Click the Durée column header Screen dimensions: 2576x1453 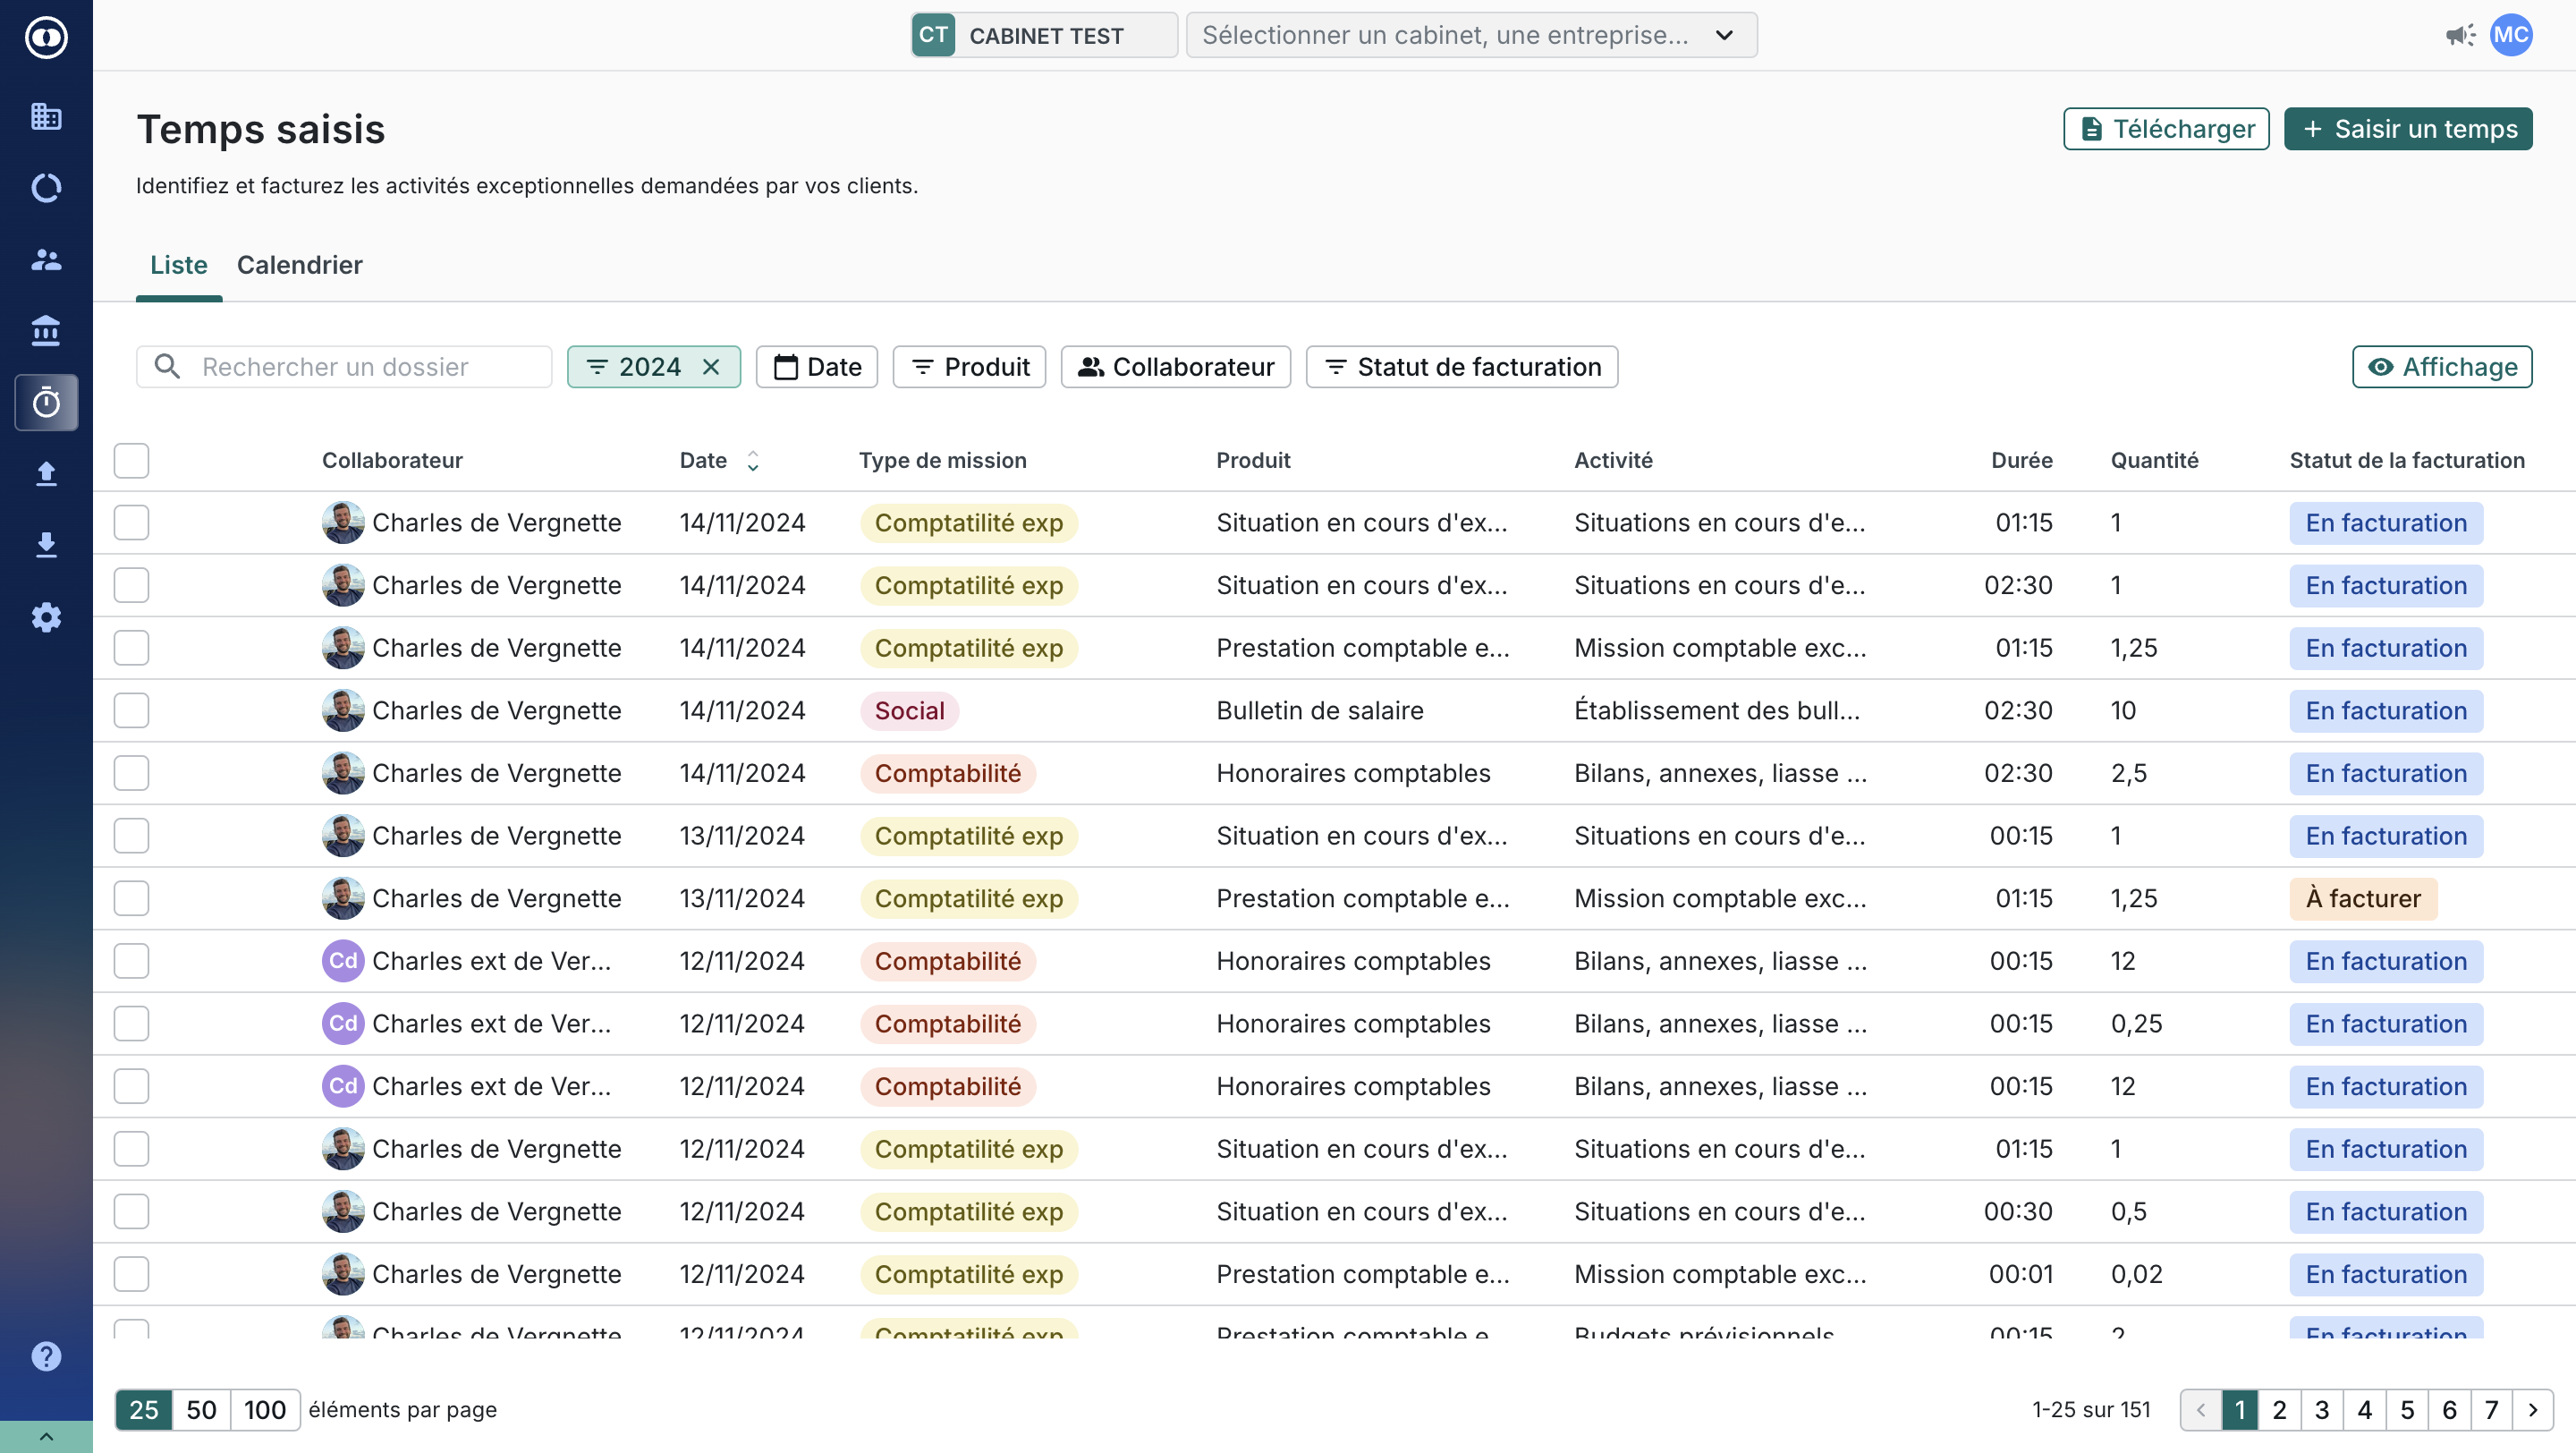click(2021, 460)
